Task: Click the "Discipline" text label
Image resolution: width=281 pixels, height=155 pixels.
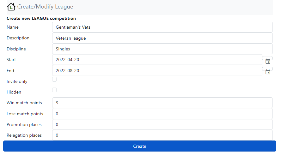Action: [x=16, y=49]
